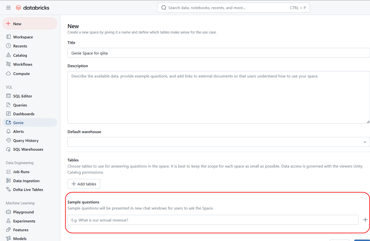Click the Job Runs list icon
This screenshot has width=370, height=241.
coord(8,172)
